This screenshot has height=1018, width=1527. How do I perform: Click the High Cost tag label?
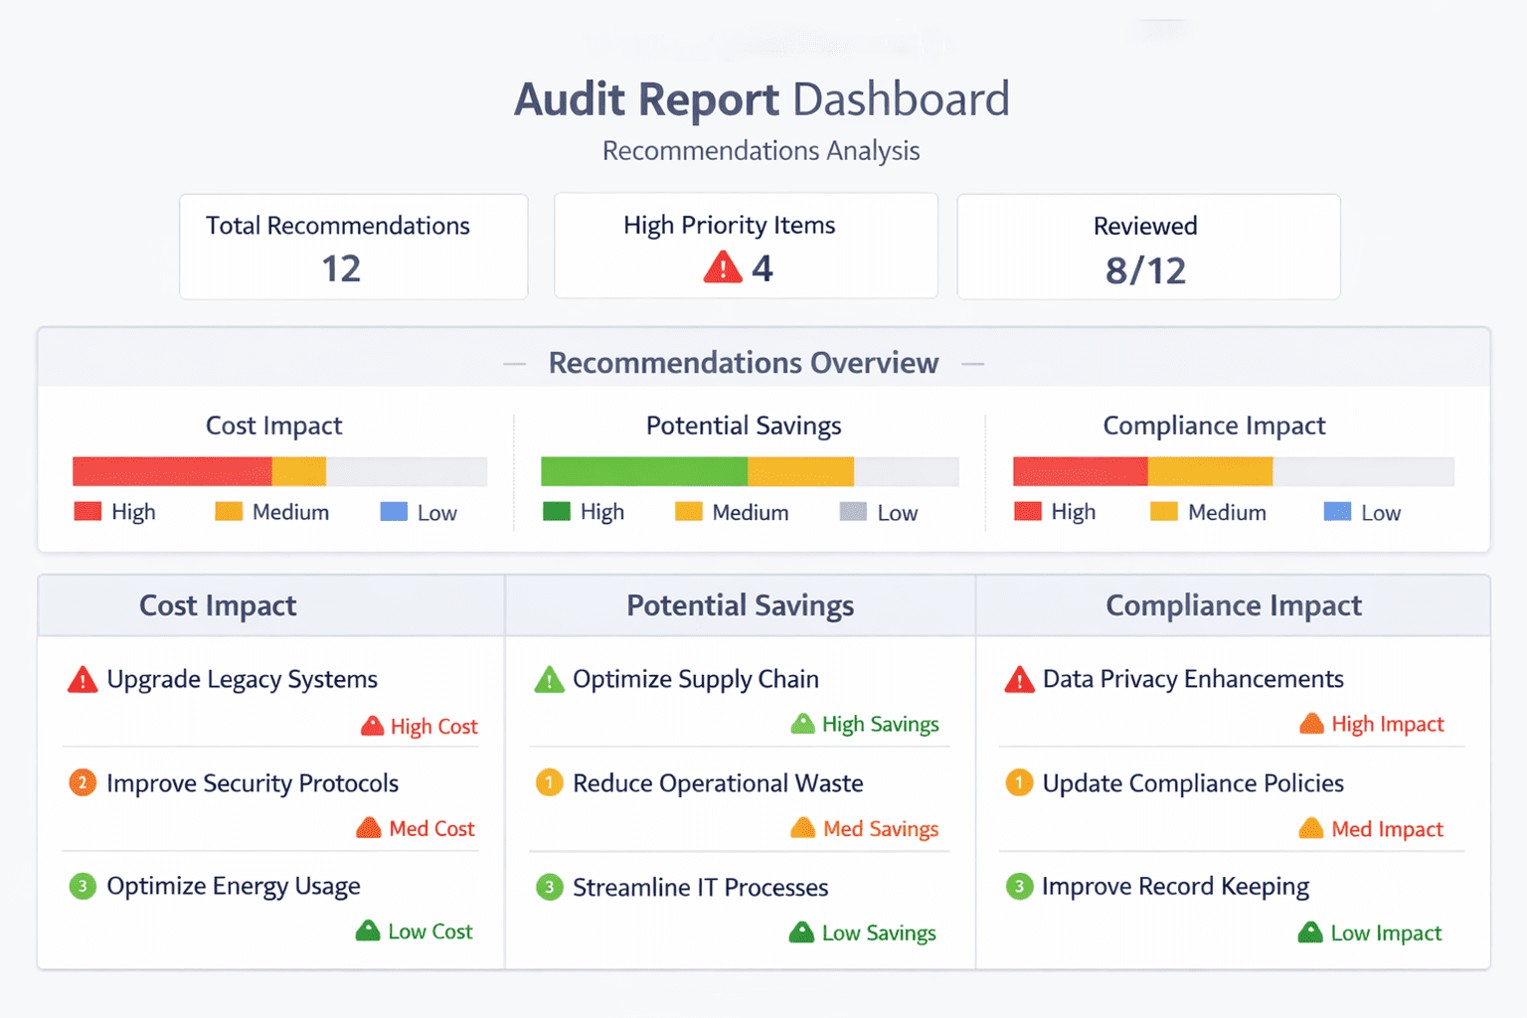click(x=433, y=727)
